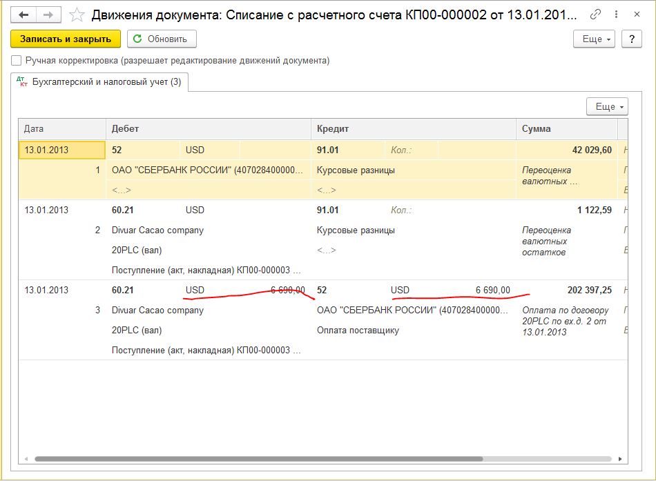
Task: Click the horizontal scrollbar thumb of table
Action: (x=258, y=459)
